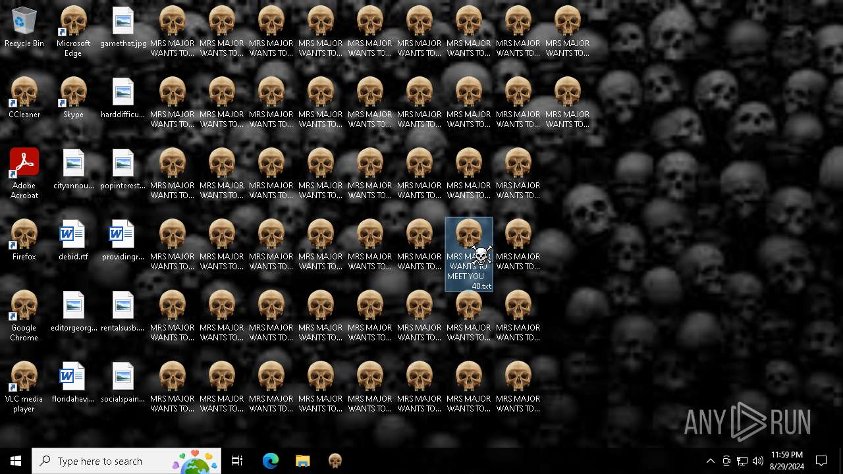Select the editorgeorg... image file
The image size is (843, 474).
(x=73, y=312)
